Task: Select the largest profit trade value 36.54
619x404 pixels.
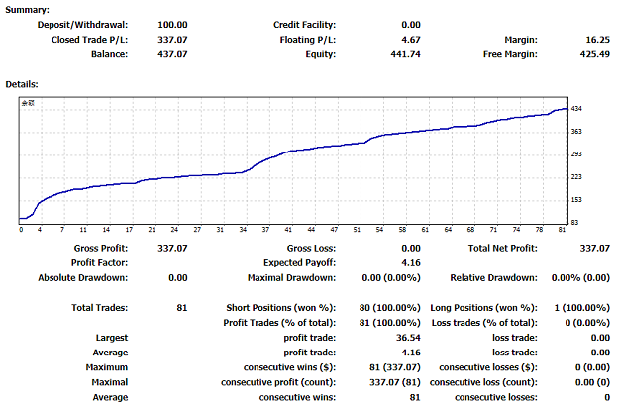Action: point(408,338)
